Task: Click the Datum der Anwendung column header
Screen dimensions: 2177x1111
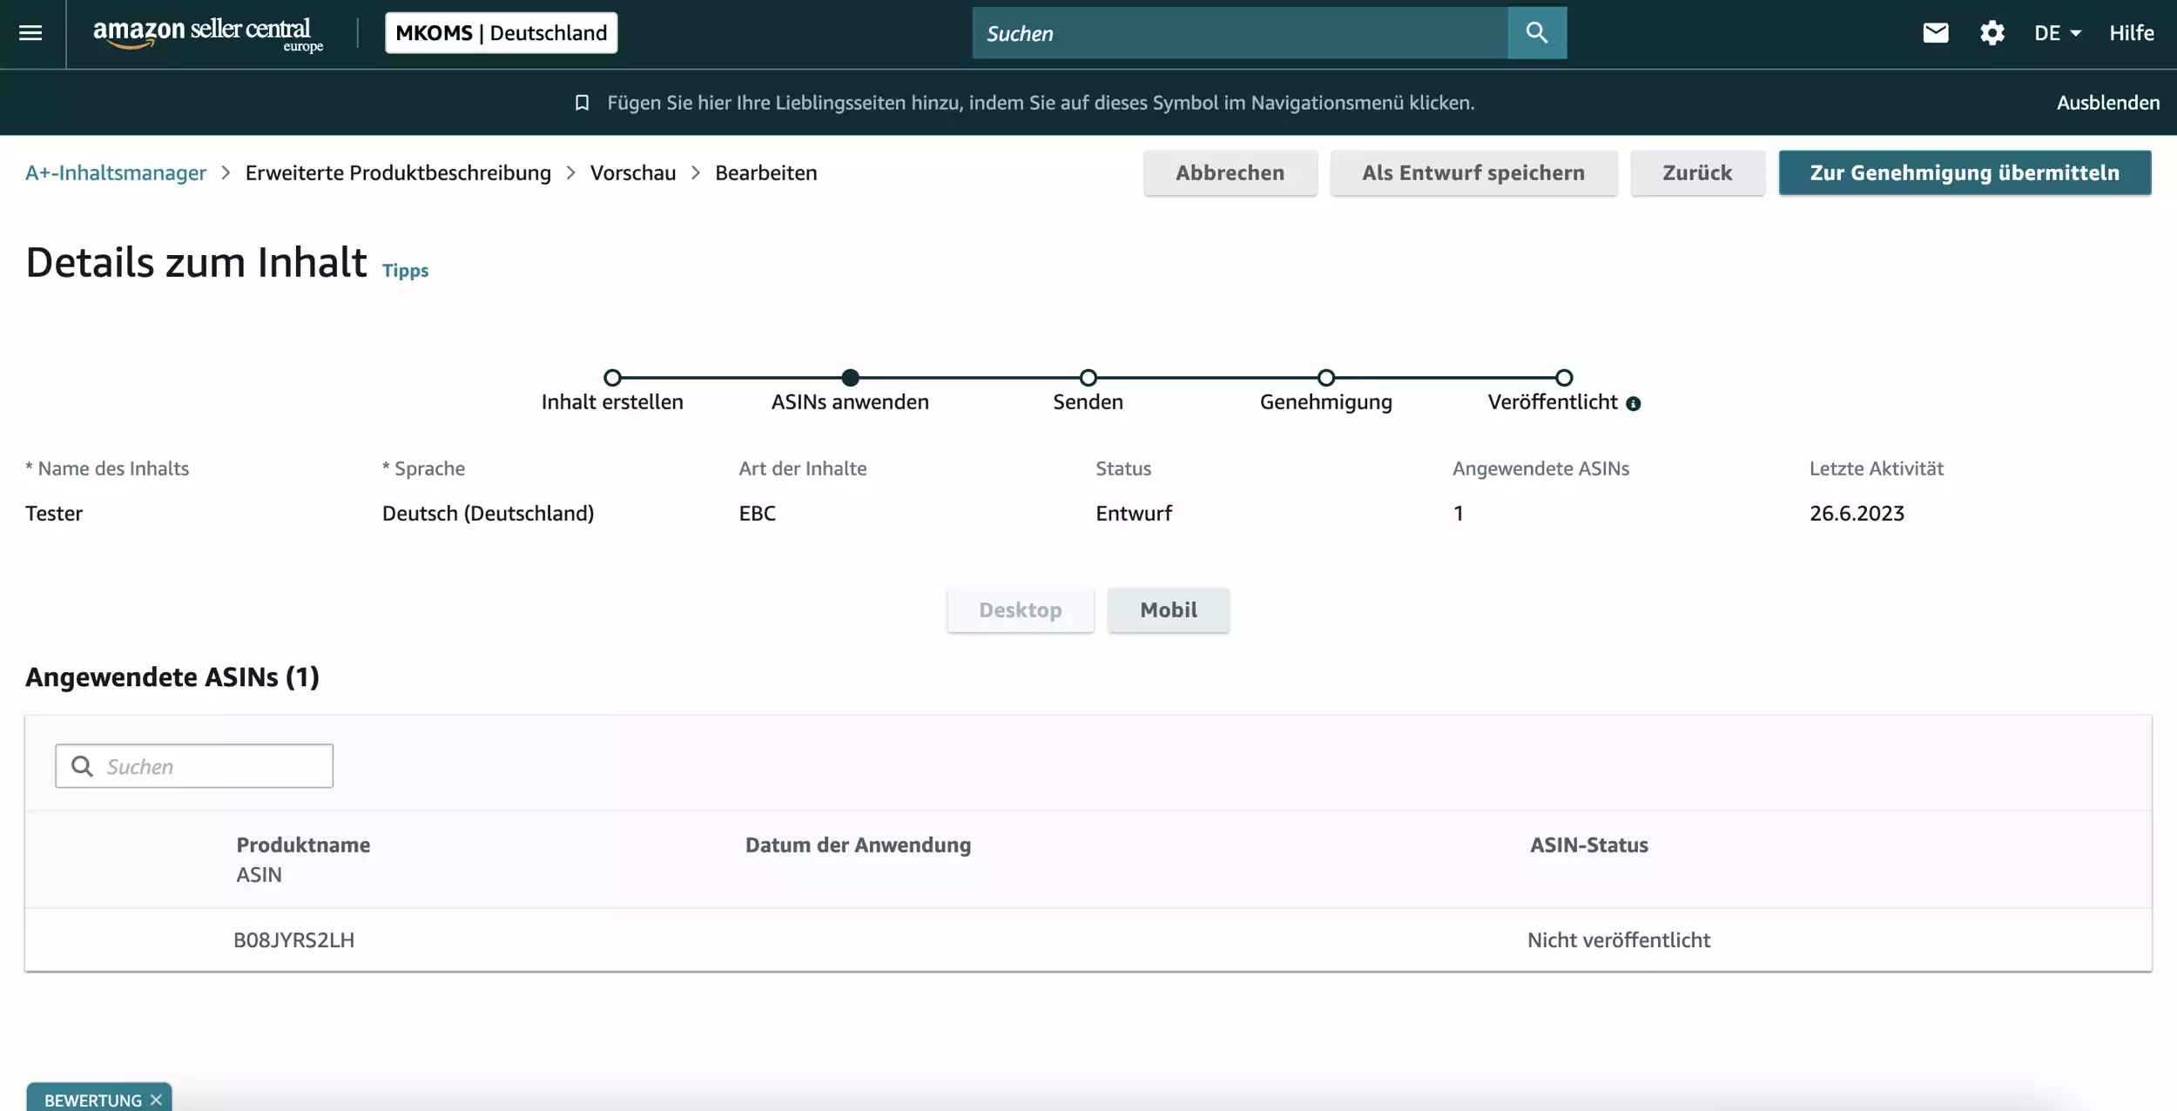Action: coord(858,845)
